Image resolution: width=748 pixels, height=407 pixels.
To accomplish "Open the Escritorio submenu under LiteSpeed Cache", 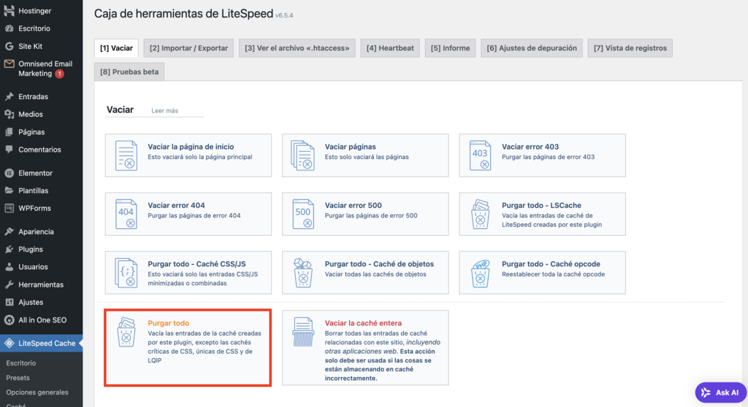I will [x=21, y=363].
